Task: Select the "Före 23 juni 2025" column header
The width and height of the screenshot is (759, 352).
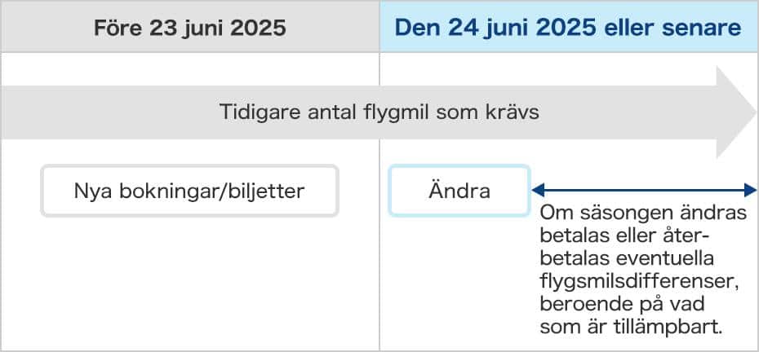Action: (190, 29)
